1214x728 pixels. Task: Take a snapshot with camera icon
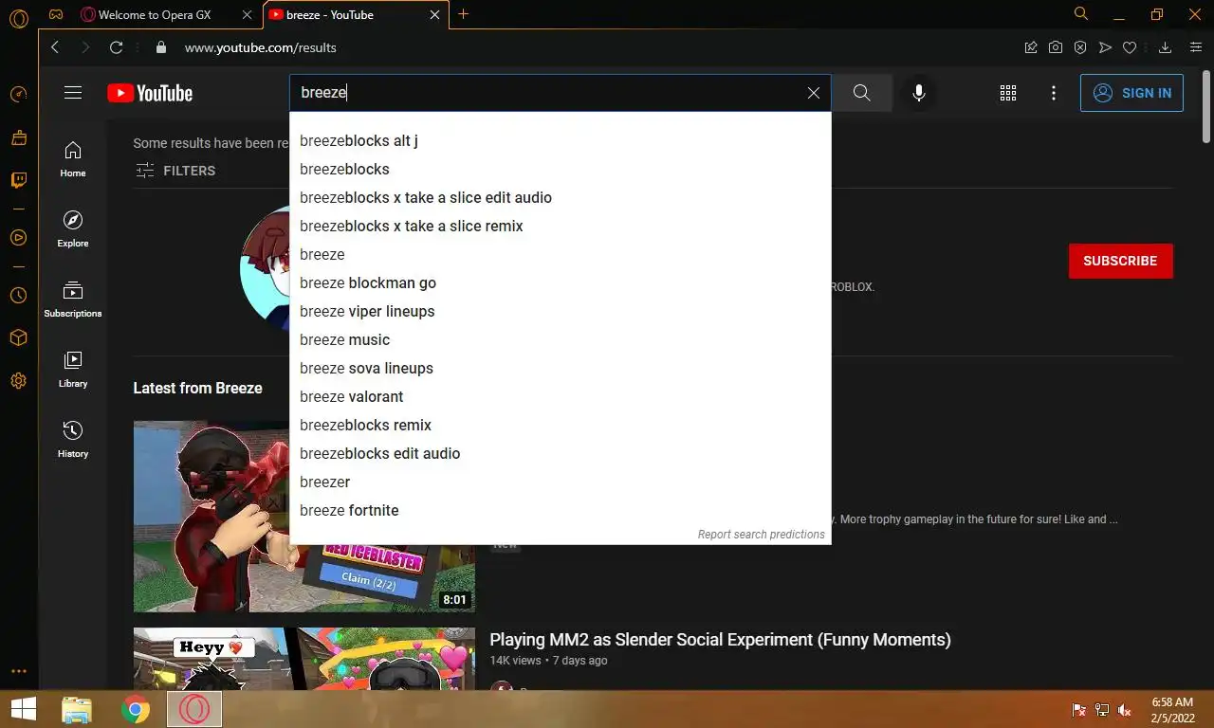click(1056, 47)
